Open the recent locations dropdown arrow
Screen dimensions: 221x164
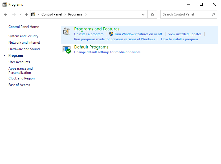[21, 14]
